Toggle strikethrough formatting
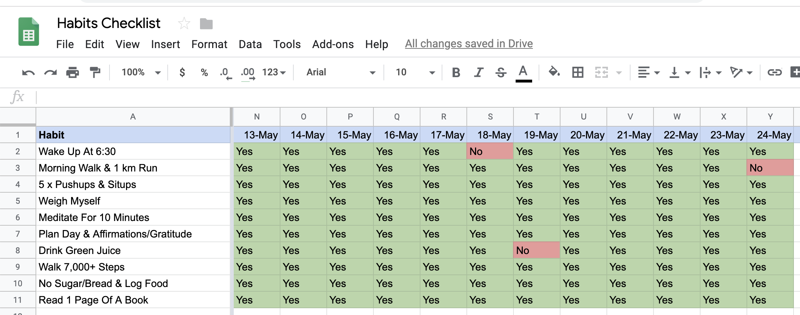 click(x=501, y=72)
